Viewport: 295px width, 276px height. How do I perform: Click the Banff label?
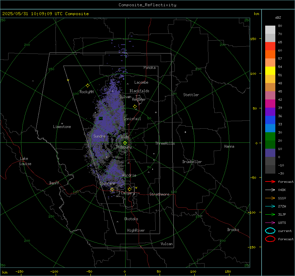pyautogui.click(x=54, y=183)
